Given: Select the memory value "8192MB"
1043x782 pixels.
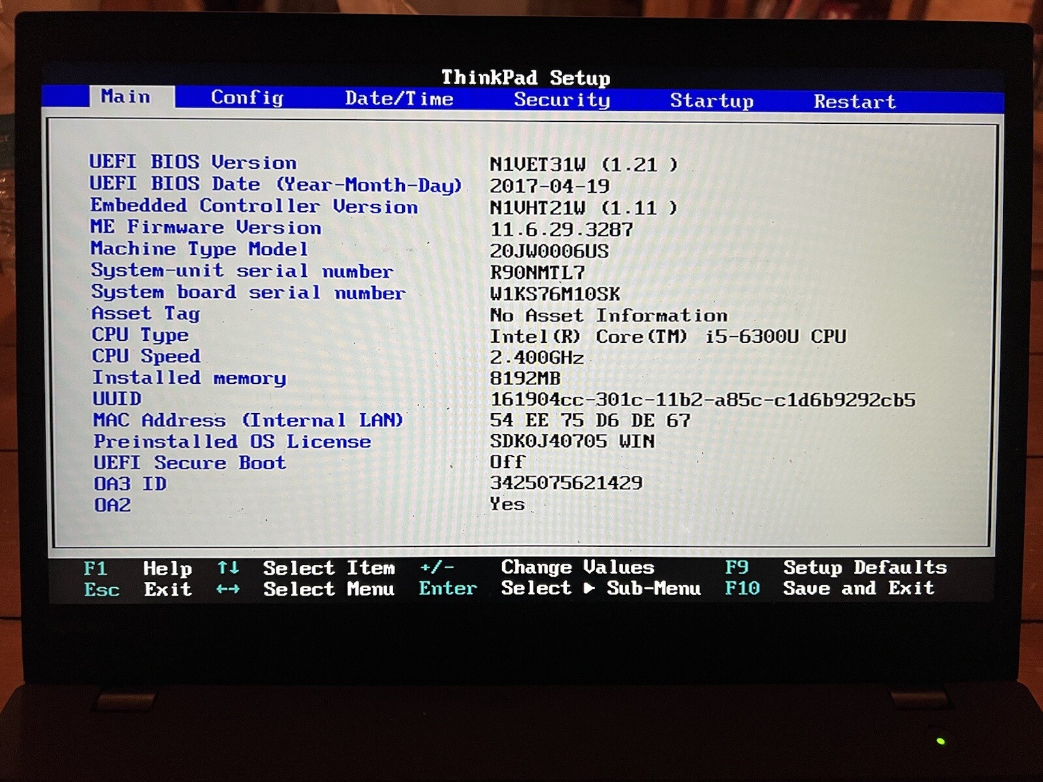Looking at the screenshot, I should pyautogui.click(x=525, y=379).
